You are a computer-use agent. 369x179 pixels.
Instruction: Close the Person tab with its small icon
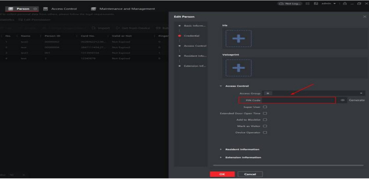[35, 9]
